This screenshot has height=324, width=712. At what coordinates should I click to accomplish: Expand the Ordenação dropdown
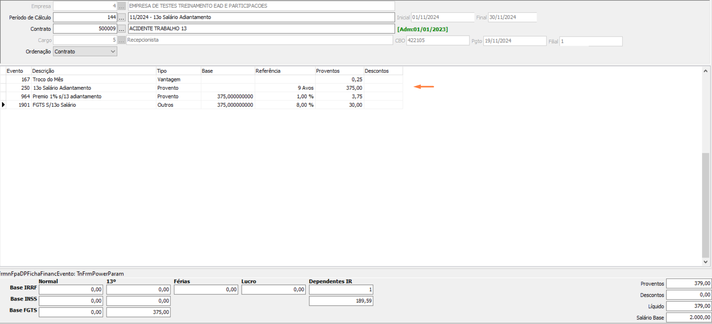coord(113,51)
